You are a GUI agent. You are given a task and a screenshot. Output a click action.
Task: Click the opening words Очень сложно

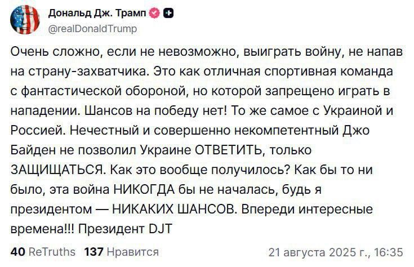(56, 52)
